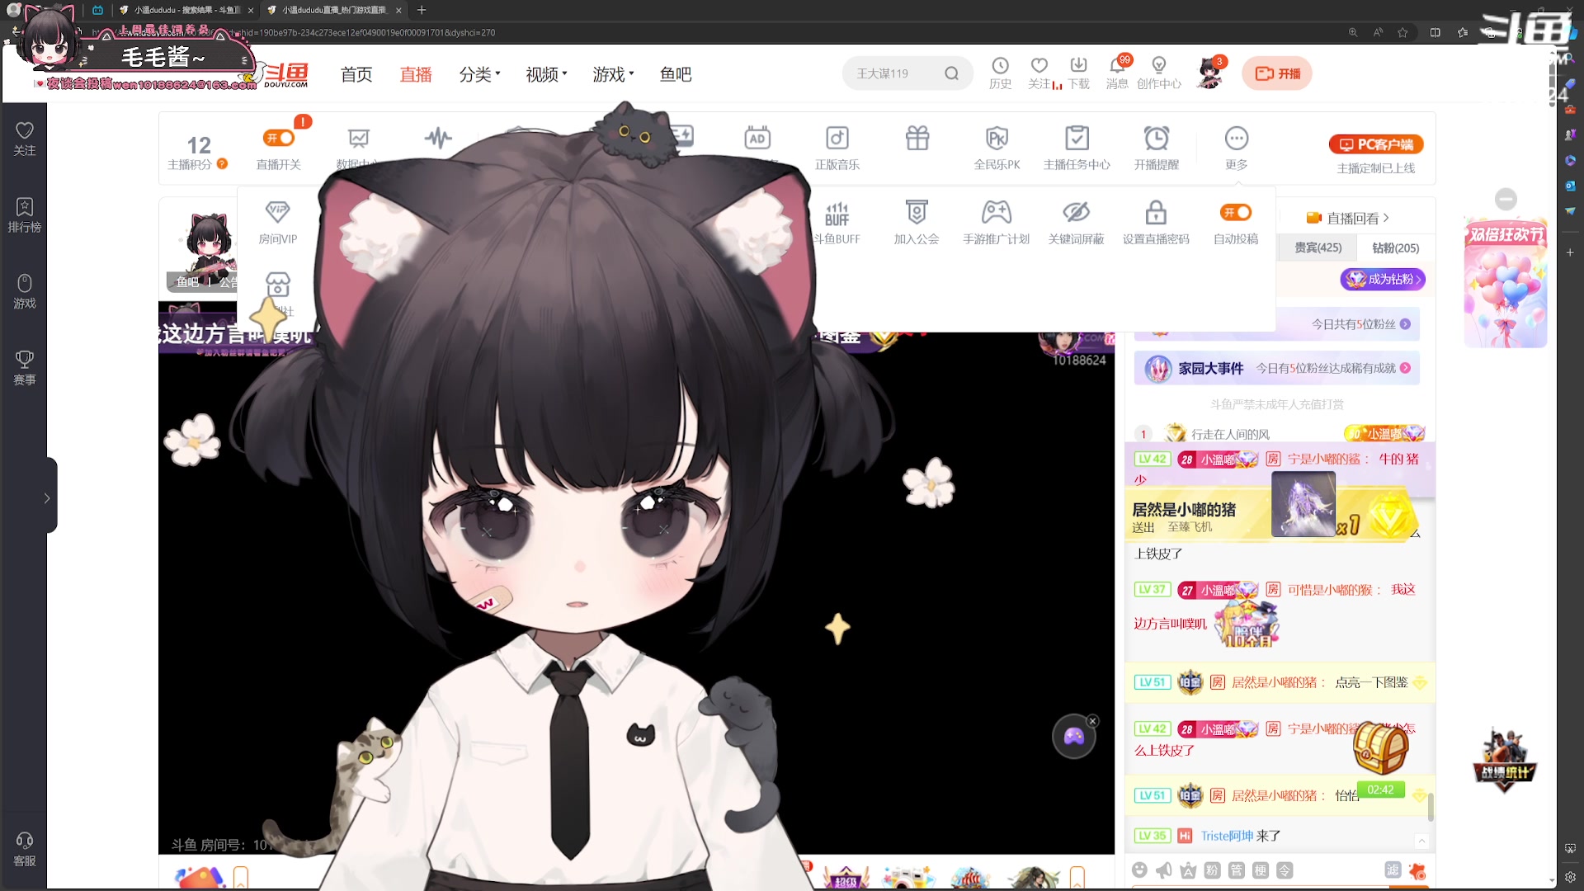Expand the 今日共有5位粉丝 arrow
Viewport: 1584px width, 891px height.
[x=1405, y=324]
